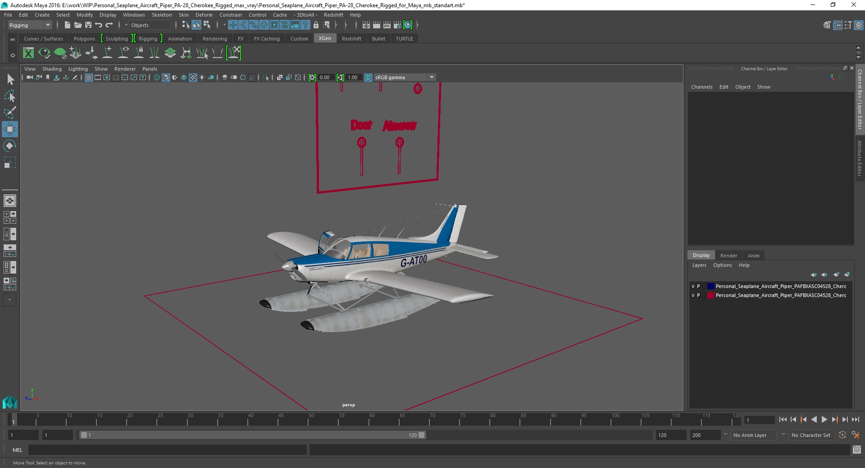Activate the Move tool in toolbox
865x468 pixels.
(10, 129)
